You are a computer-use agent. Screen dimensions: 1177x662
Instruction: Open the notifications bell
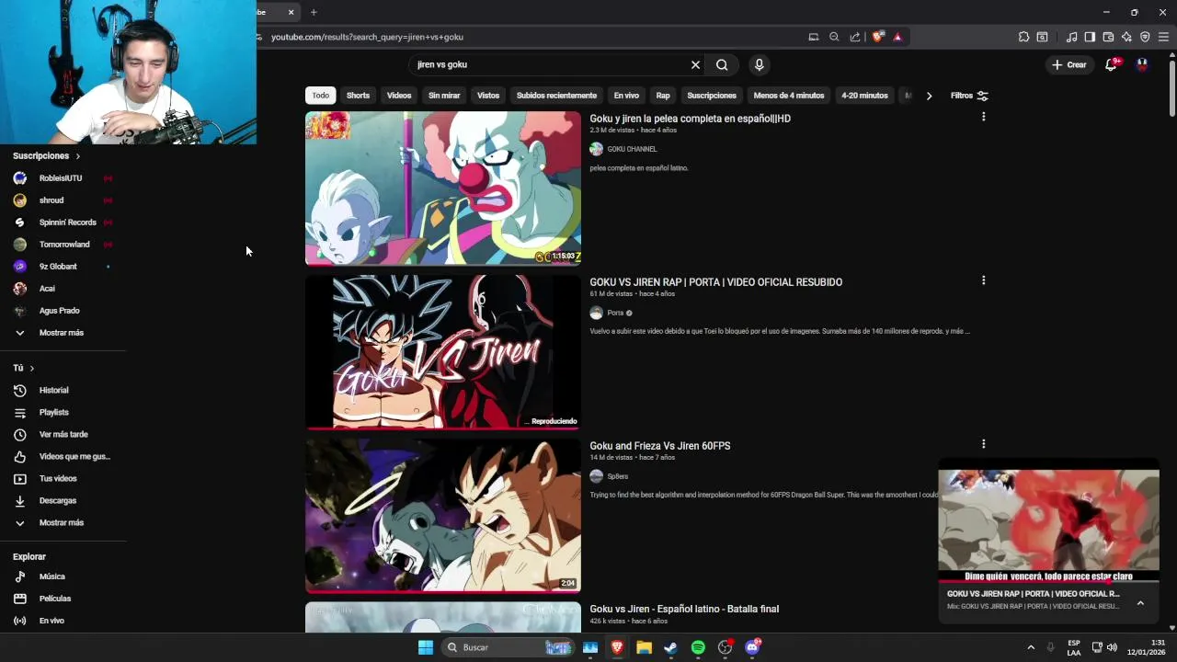coord(1112,64)
